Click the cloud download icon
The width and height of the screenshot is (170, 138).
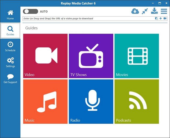135,11
